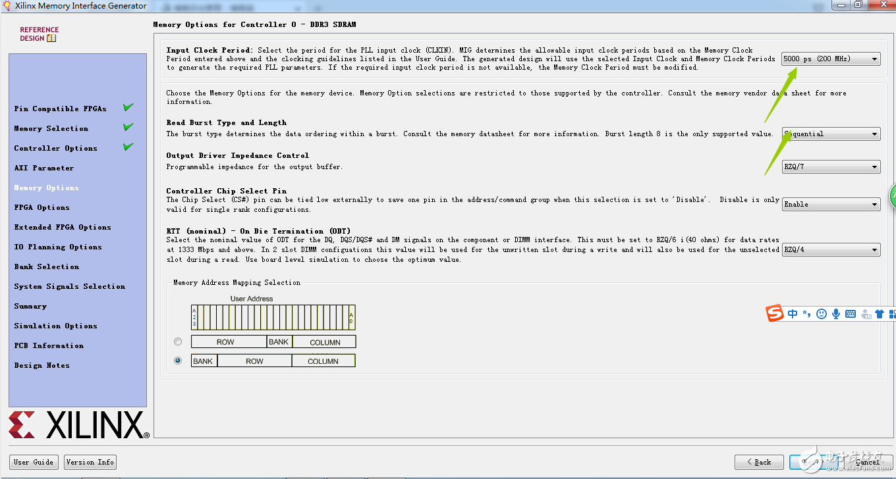This screenshot has width=896, height=479.
Task: Click the 'Input Clock Period' heading text
Action: (x=209, y=50)
